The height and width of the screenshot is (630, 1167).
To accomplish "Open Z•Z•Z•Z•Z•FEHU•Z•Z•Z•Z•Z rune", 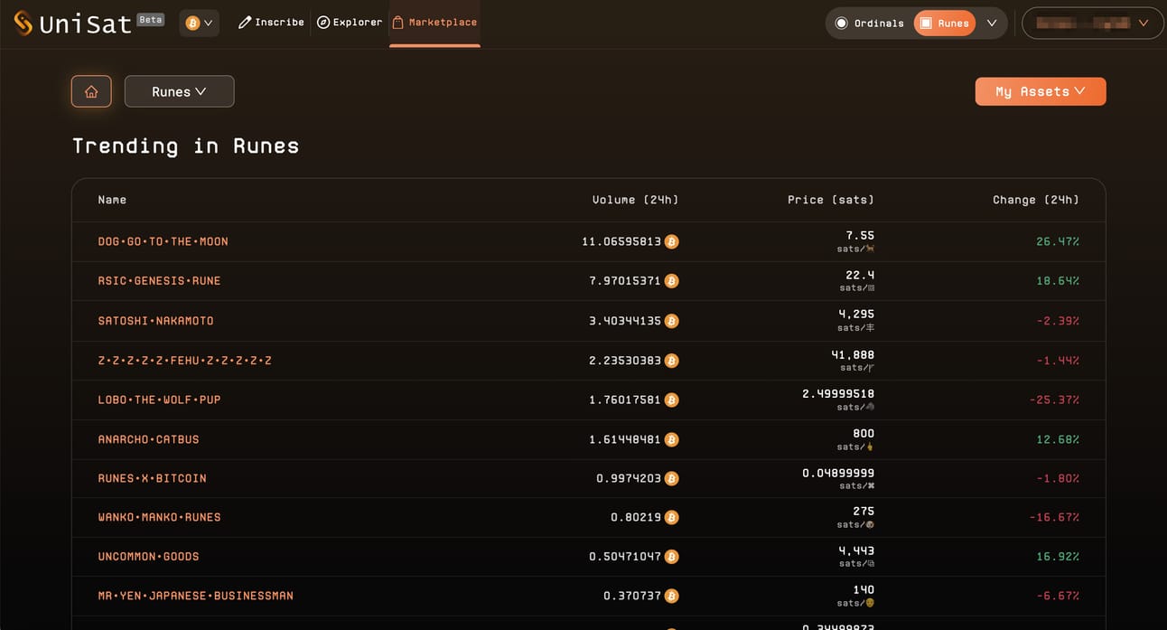I will (x=185, y=361).
